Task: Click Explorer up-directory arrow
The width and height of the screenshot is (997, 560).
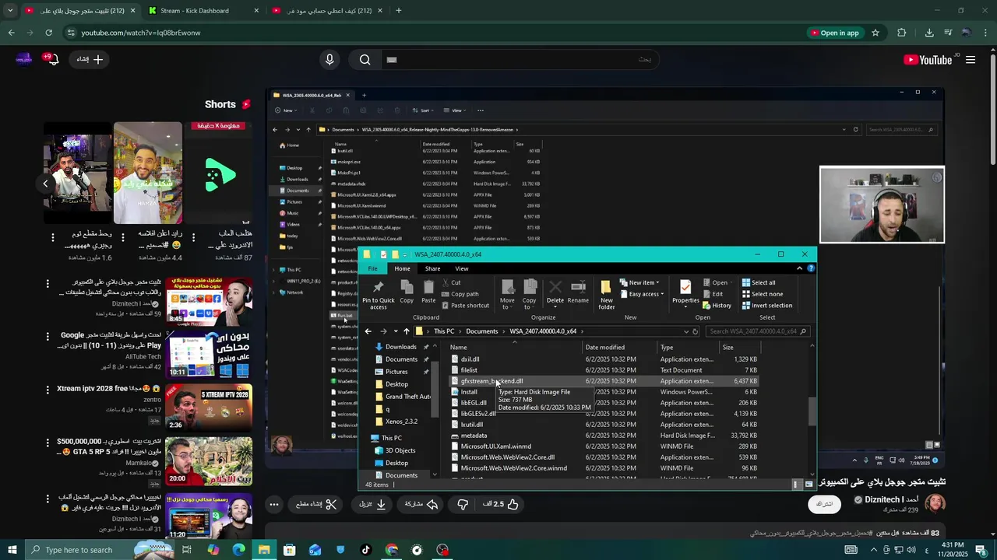Action: click(x=406, y=331)
